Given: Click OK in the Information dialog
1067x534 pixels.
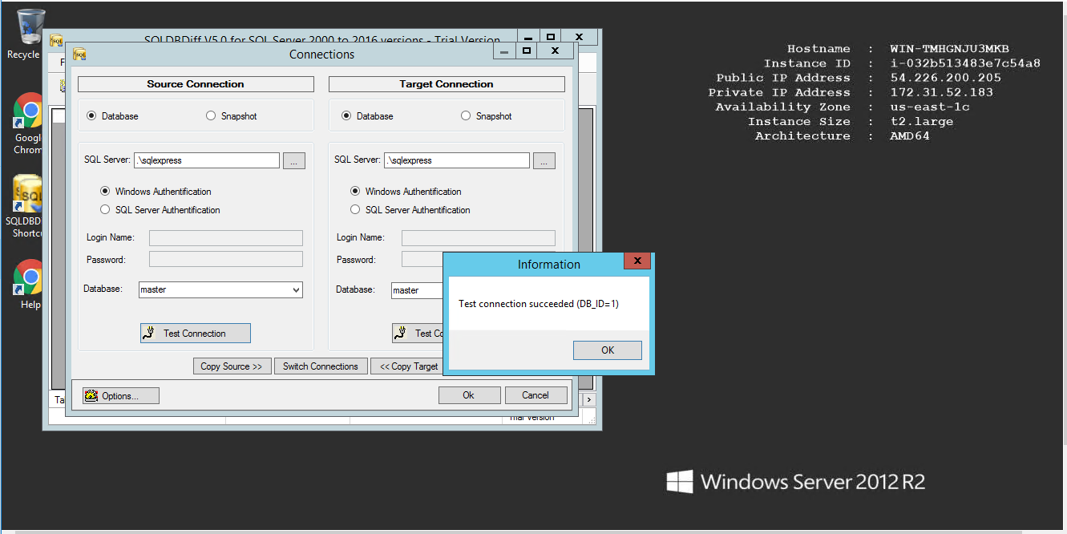Looking at the screenshot, I should [607, 350].
